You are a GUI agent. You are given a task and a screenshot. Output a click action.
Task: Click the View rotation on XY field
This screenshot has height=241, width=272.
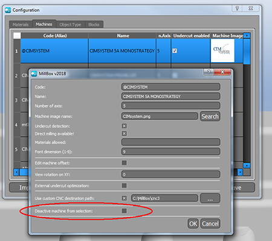point(170,174)
